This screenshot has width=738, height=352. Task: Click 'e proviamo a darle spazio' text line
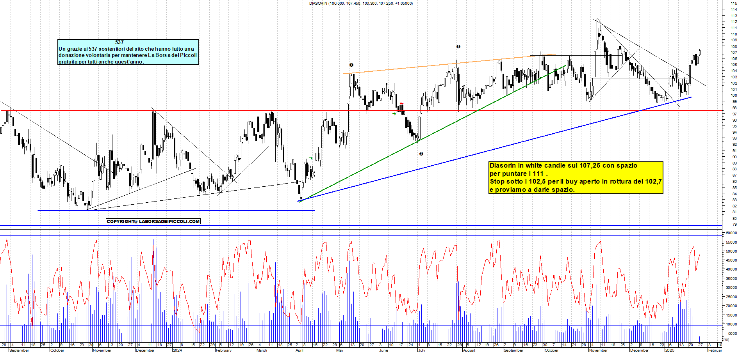point(532,190)
